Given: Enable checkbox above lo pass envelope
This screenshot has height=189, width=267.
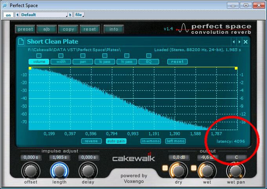Looking at the screenshot, I should coord(105,55).
